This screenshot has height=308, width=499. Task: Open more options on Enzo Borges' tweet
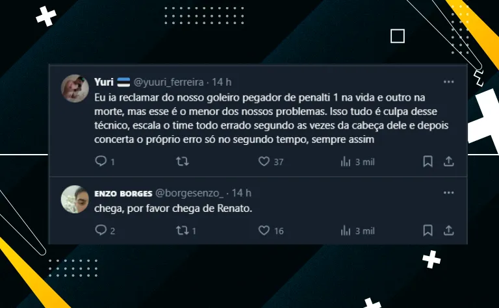[x=449, y=192]
